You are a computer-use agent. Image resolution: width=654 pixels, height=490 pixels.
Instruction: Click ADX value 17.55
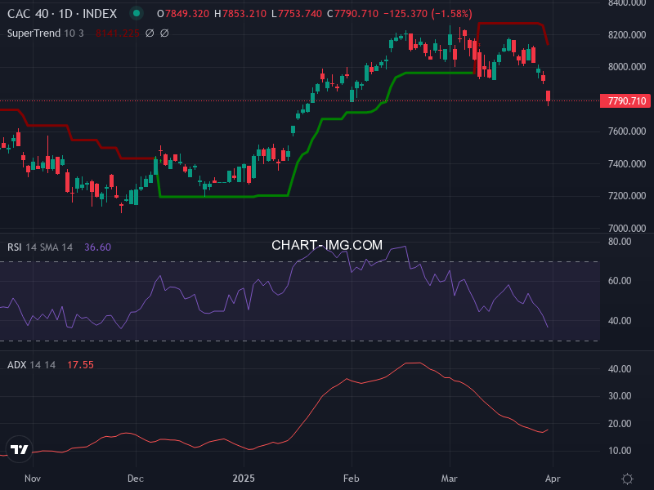(x=80, y=364)
